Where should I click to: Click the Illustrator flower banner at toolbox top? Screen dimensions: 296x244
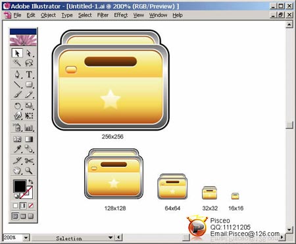tap(23, 38)
